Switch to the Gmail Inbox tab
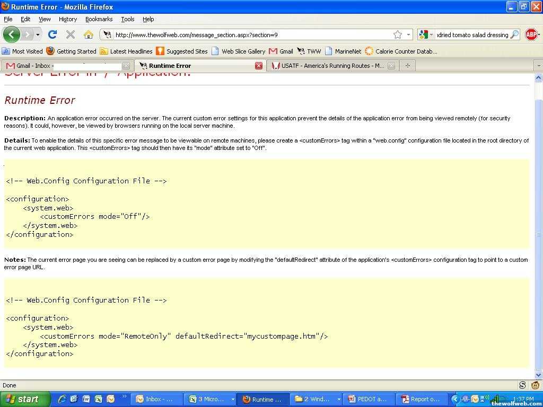The height and width of the screenshot is (407, 543). pyautogui.click(x=64, y=66)
